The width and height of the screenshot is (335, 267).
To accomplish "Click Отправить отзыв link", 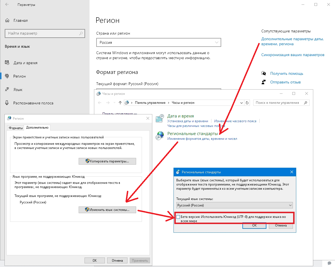I will click(285, 82).
